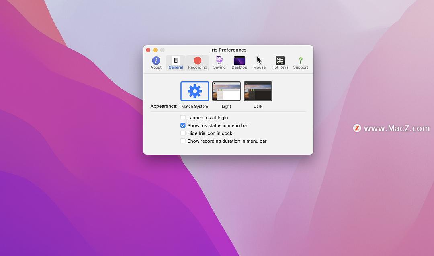The width and height of the screenshot is (434, 256).
Task: Open the Saving preferences pane
Action: click(219, 63)
